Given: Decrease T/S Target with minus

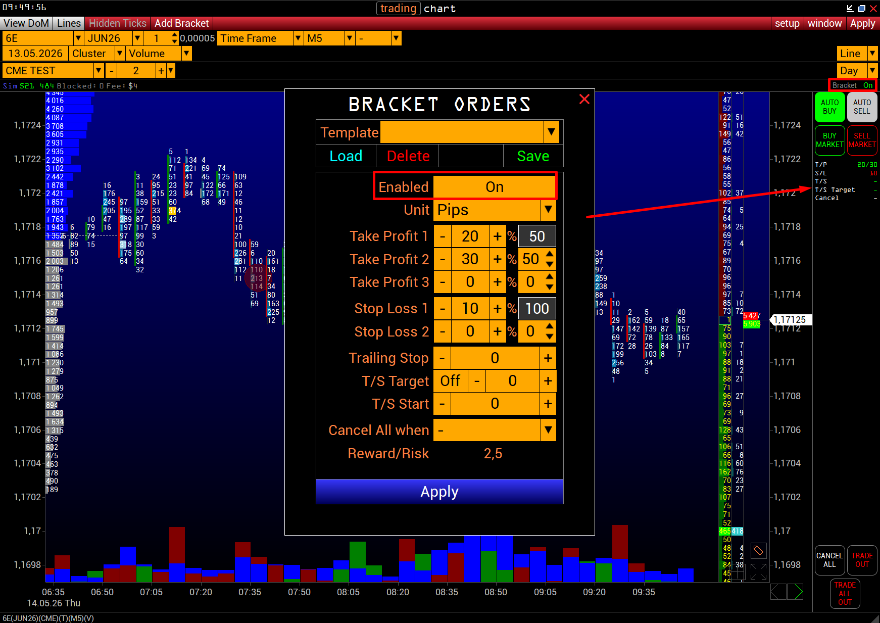Looking at the screenshot, I should click(477, 380).
